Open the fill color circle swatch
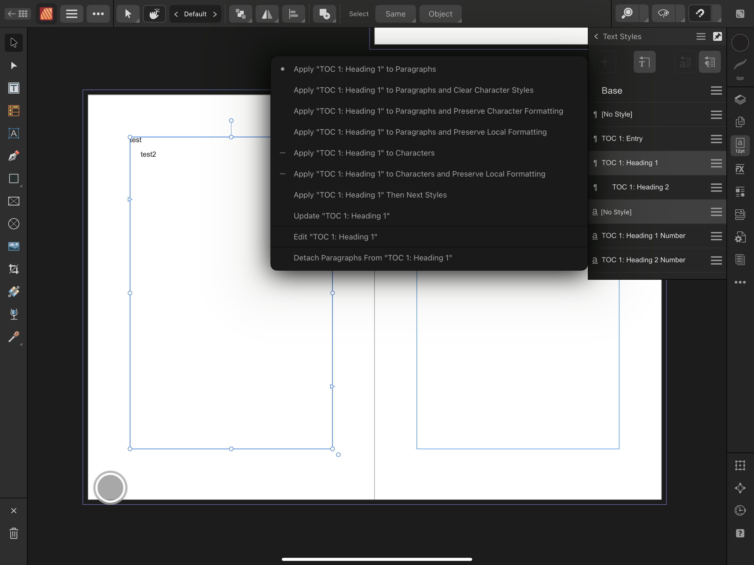 coord(740,42)
